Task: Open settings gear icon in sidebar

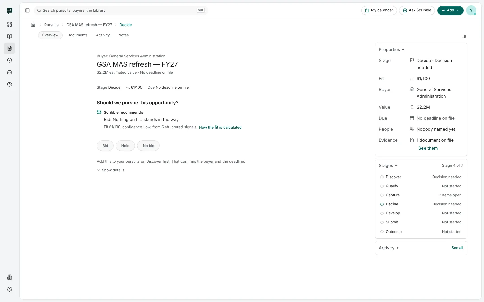Action: (9, 289)
